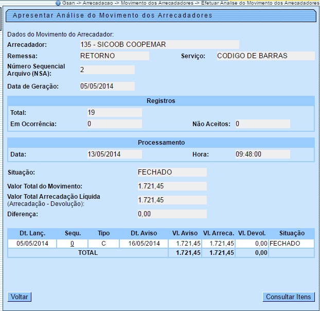Viewport: 320px width, 311px height.
Task: Click the Não Aceitos field
Action: [x=262, y=124]
